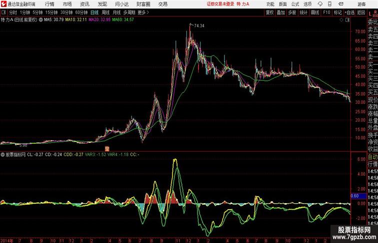Switch to 分时 chart period
The height and width of the screenshot is (243, 378).
point(13,12)
